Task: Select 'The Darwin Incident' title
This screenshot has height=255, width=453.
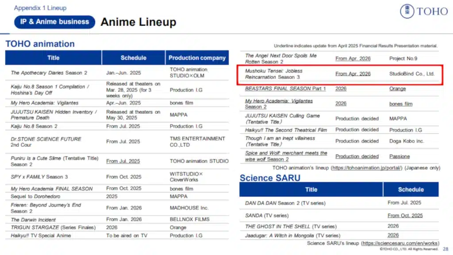Action: pyautogui.click(x=33, y=220)
